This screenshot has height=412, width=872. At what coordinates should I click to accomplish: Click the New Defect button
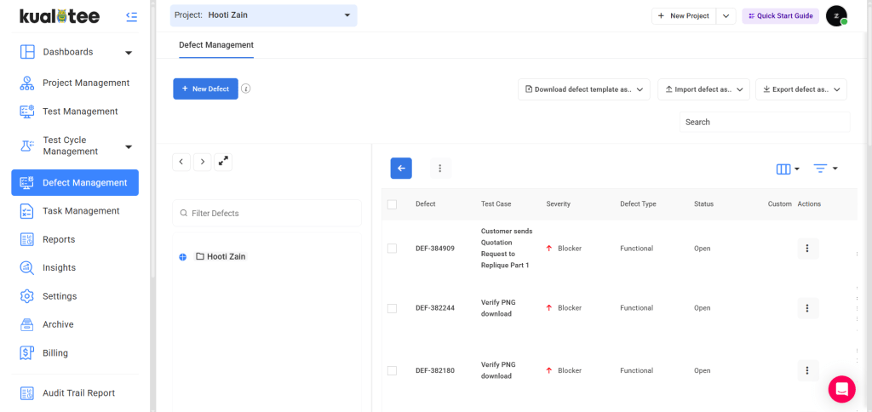tap(205, 89)
